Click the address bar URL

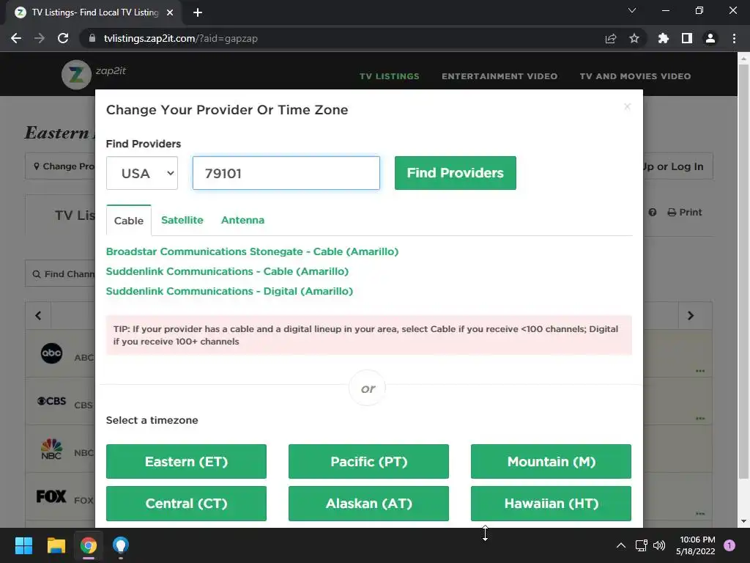click(x=180, y=38)
